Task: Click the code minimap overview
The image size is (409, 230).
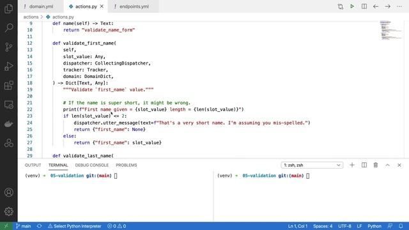Action: tap(390, 30)
